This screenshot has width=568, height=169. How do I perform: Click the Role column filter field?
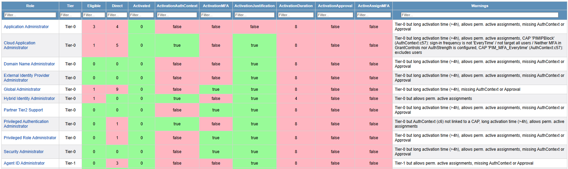click(x=30, y=15)
